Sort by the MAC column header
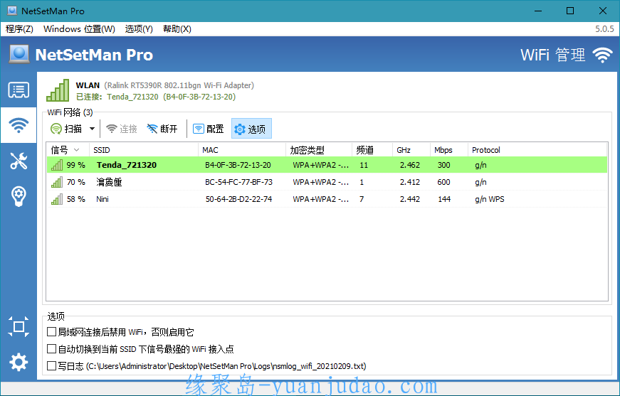620x396 pixels. pos(242,150)
